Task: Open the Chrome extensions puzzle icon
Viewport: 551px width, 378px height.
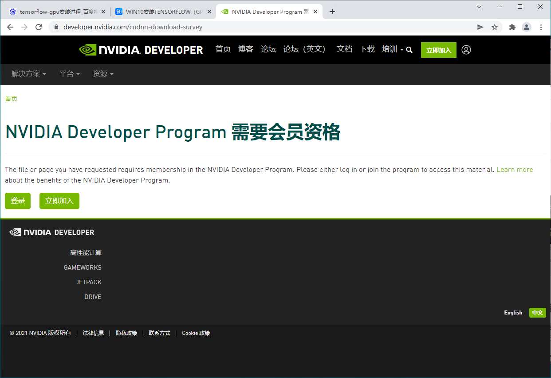Action: pyautogui.click(x=512, y=27)
